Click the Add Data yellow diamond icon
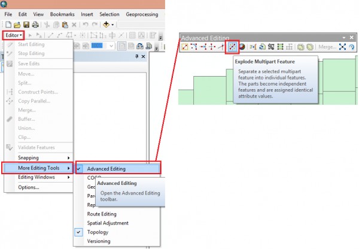The image size is (359, 249). [x=106, y=25]
